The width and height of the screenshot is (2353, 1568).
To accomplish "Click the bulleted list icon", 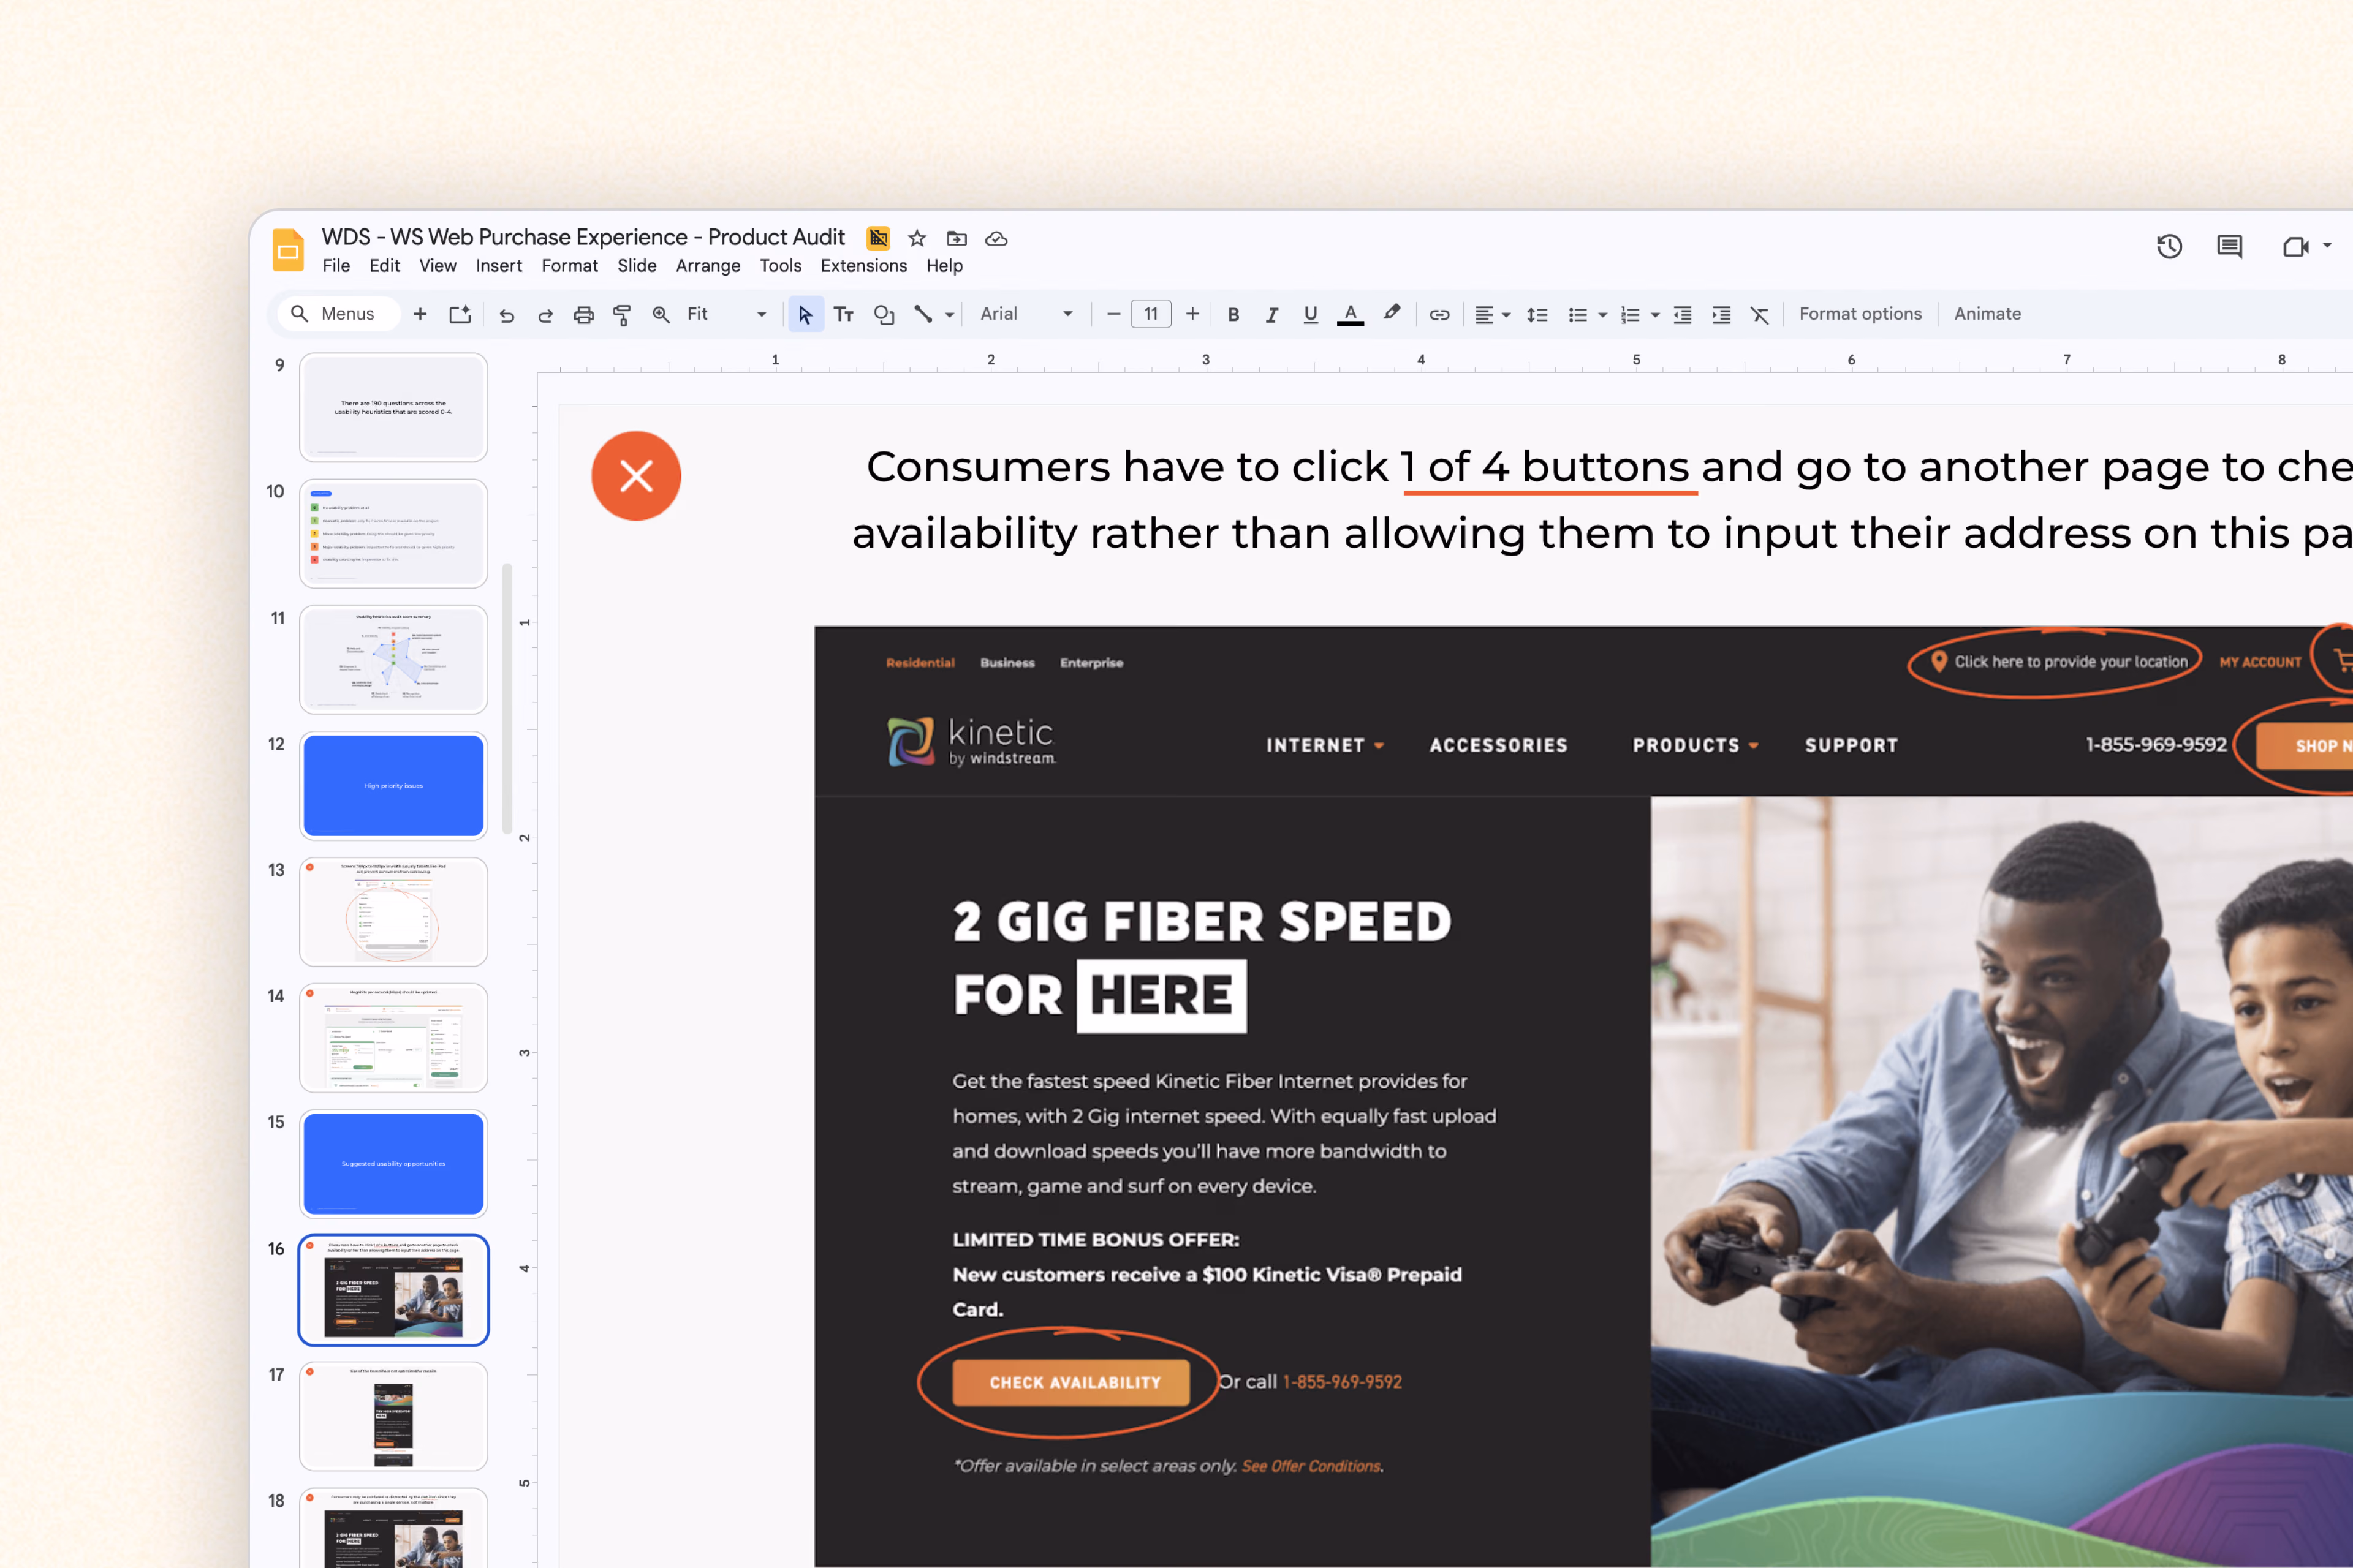I will click(x=1578, y=315).
